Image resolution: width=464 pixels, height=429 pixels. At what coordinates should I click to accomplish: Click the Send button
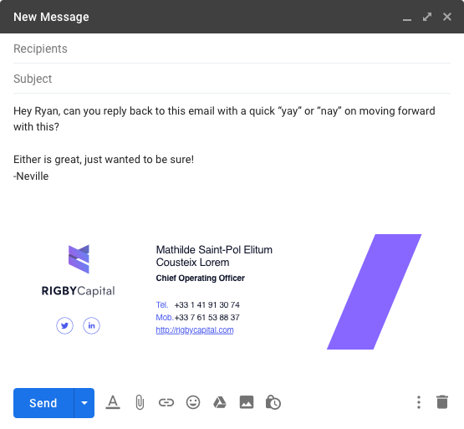click(43, 403)
